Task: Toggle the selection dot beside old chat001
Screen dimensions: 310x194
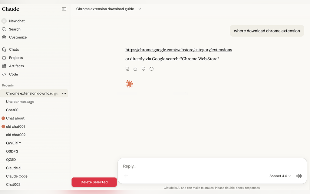Action: pos(3,126)
